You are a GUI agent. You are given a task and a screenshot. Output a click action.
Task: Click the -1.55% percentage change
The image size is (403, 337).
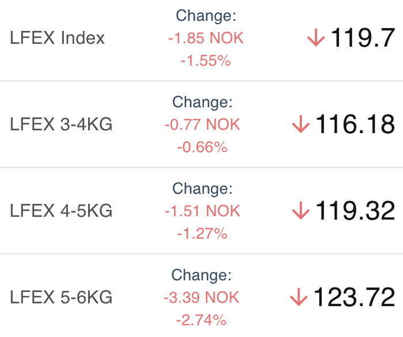click(206, 61)
